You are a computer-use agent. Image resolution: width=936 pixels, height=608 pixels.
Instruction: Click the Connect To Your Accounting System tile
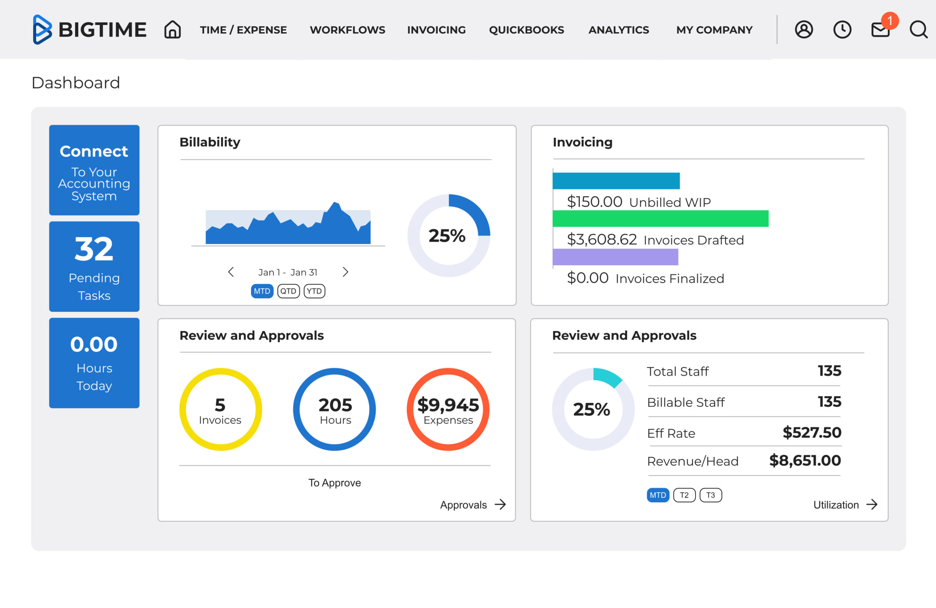coord(94,170)
